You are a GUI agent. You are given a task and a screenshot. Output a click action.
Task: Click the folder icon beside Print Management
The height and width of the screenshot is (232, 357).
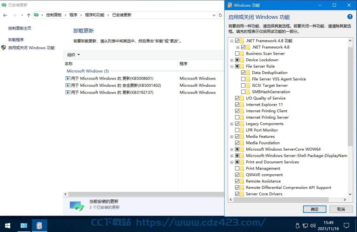[x=242, y=168]
